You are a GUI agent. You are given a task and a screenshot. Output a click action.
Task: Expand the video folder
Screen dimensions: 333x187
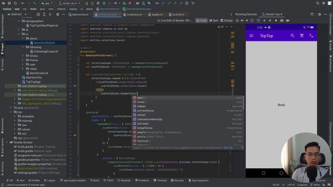tap(23, 69)
